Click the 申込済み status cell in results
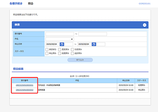The height and width of the screenshot is (112, 158). [142, 90]
